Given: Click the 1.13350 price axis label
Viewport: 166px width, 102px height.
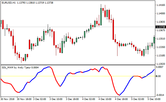Looking at the screenshot, I should pyautogui.click(x=161, y=47).
